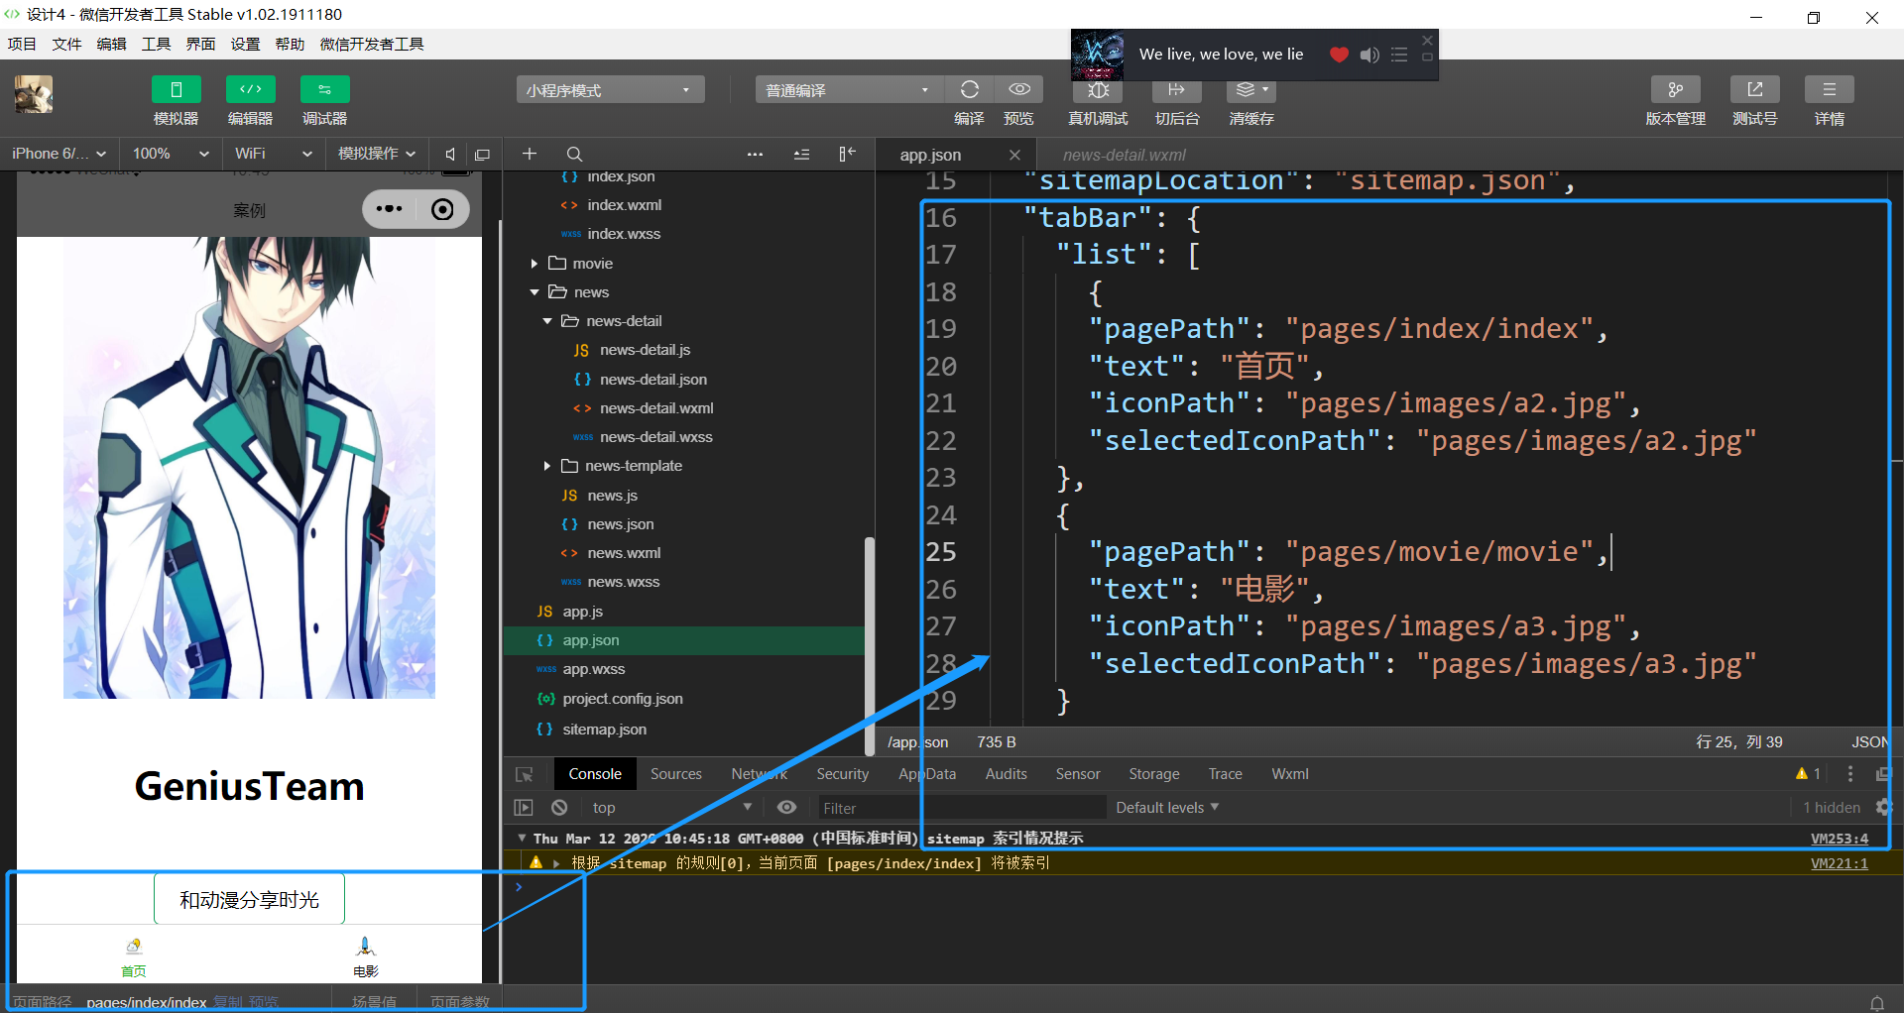
Task: Click the 和动漫分享时光 button in simulator
Action: click(x=250, y=899)
